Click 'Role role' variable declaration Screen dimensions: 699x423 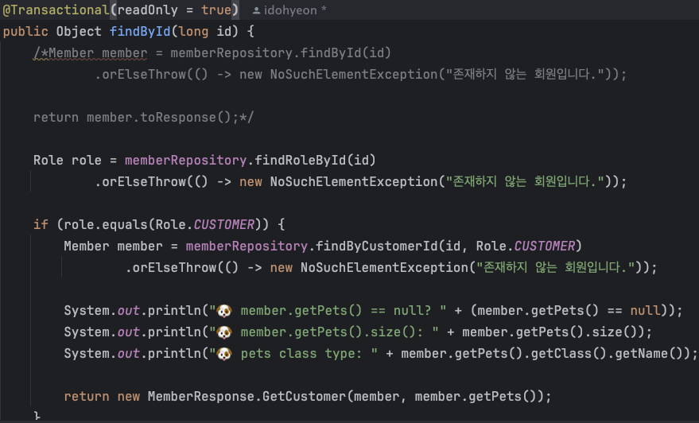pyautogui.click(x=68, y=160)
